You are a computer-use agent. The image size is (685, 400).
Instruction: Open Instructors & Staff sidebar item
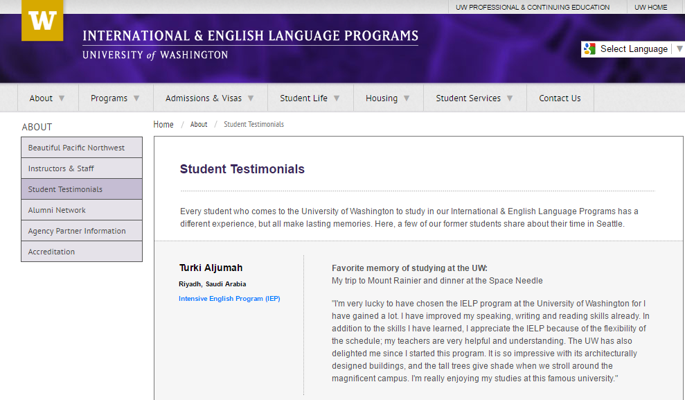pos(82,168)
